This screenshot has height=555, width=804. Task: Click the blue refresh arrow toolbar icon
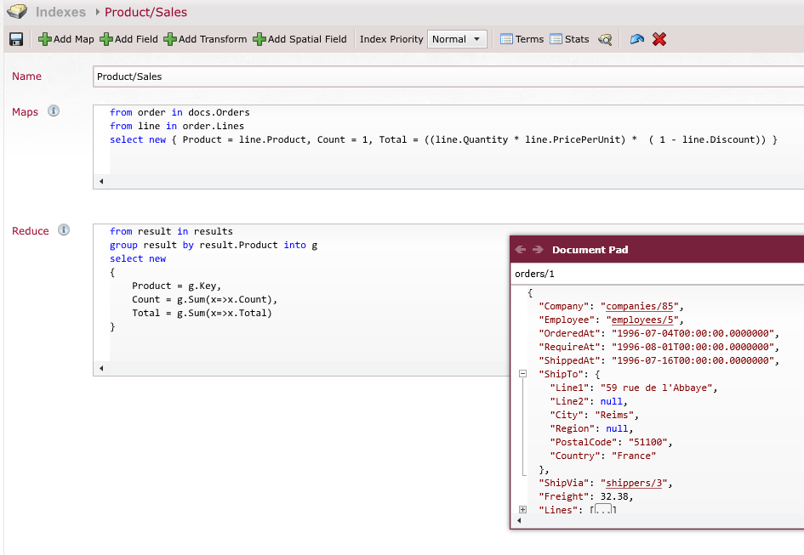[x=636, y=39]
